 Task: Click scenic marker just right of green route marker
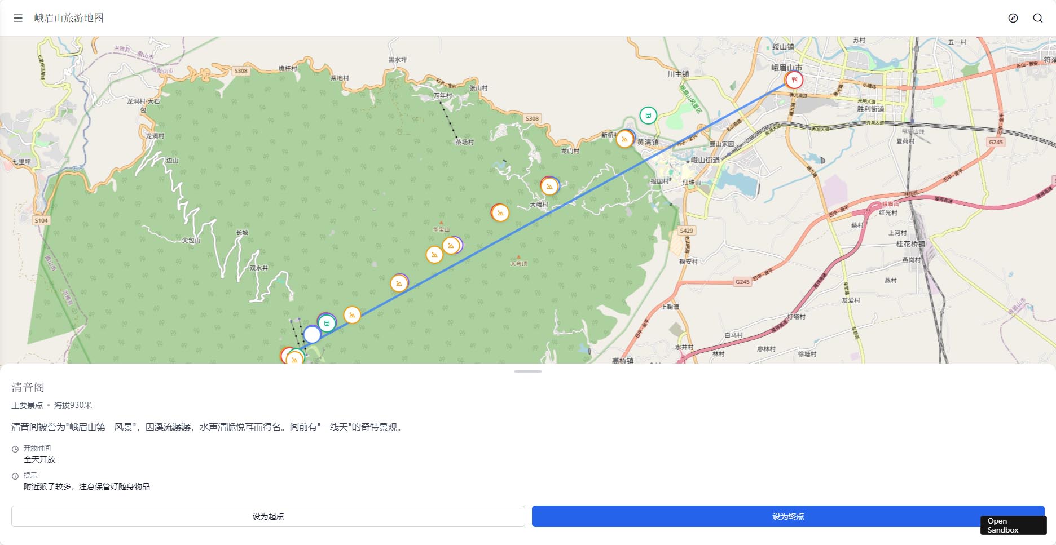tap(352, 314)
